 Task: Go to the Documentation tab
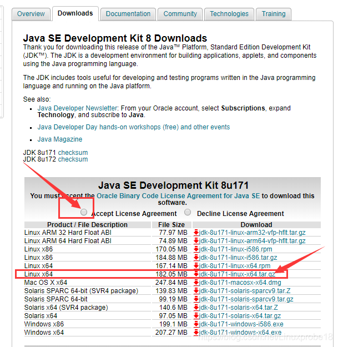point(128,14)
